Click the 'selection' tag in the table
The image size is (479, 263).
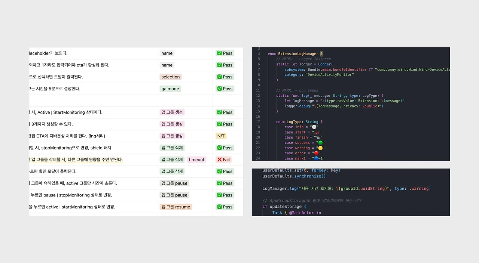pyautogui.click(x=171, y=77)
